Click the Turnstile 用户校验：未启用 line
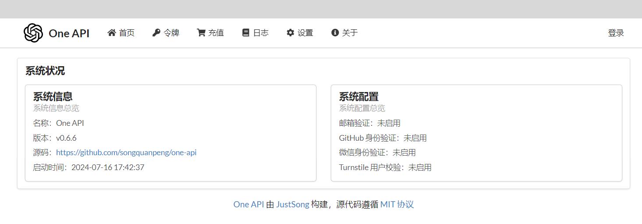 (x=385, y=167)
